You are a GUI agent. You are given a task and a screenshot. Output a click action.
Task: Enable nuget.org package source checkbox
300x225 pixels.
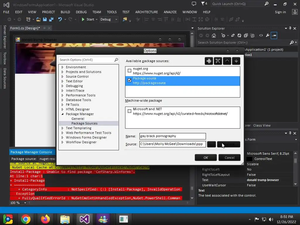pyautogui.click(x=129, y=71)
